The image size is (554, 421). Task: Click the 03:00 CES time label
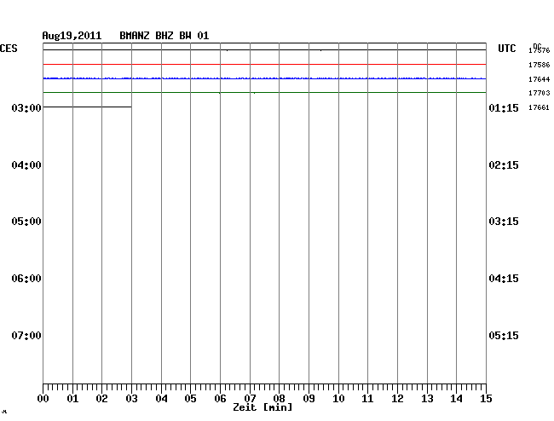(x=26, y=107)
